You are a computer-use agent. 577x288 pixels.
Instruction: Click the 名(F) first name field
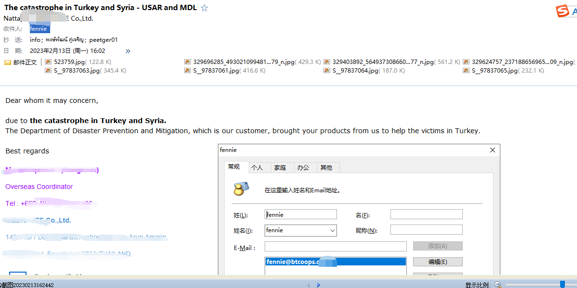427,214
